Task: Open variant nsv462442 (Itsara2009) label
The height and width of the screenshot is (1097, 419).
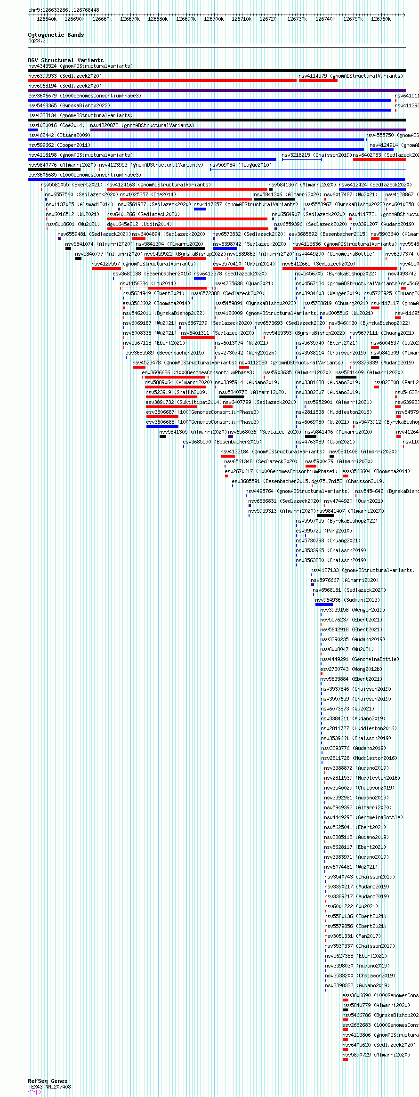Action: pos(59,136)
